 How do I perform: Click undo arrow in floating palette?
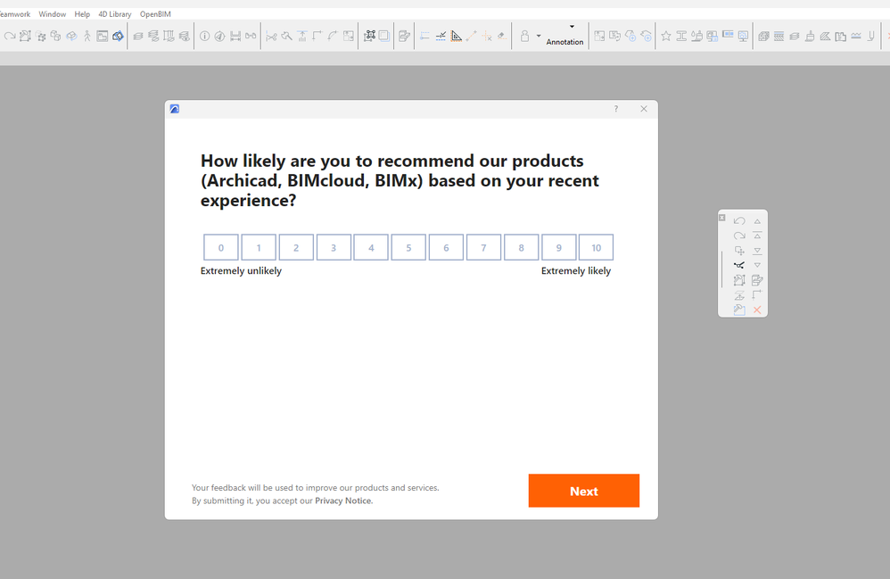[739, 221]
